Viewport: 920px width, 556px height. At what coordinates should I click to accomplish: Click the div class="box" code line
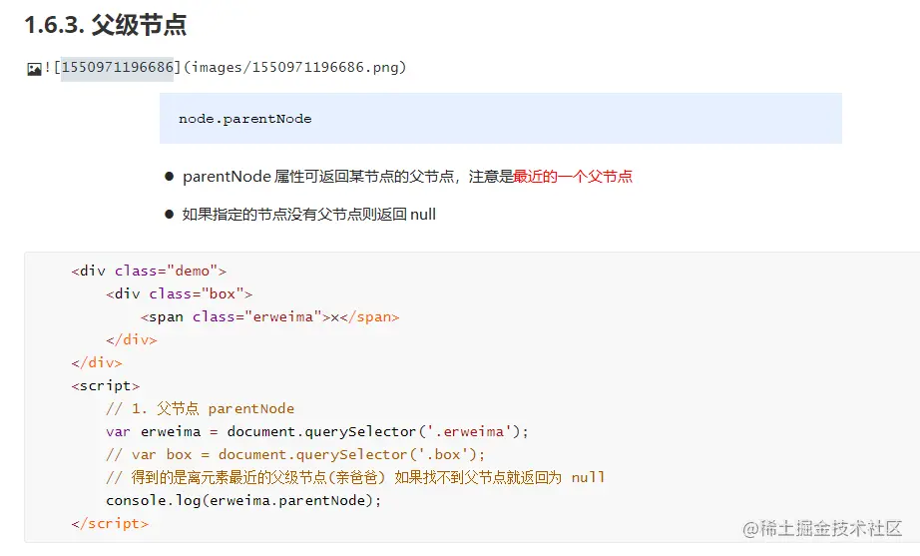pos(179,293)
